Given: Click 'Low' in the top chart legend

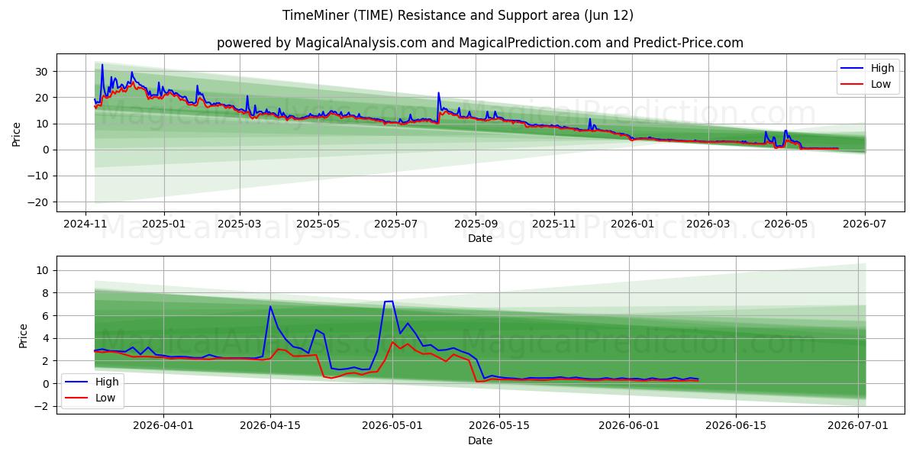Looking at the screenshot, I should point(881,84).
